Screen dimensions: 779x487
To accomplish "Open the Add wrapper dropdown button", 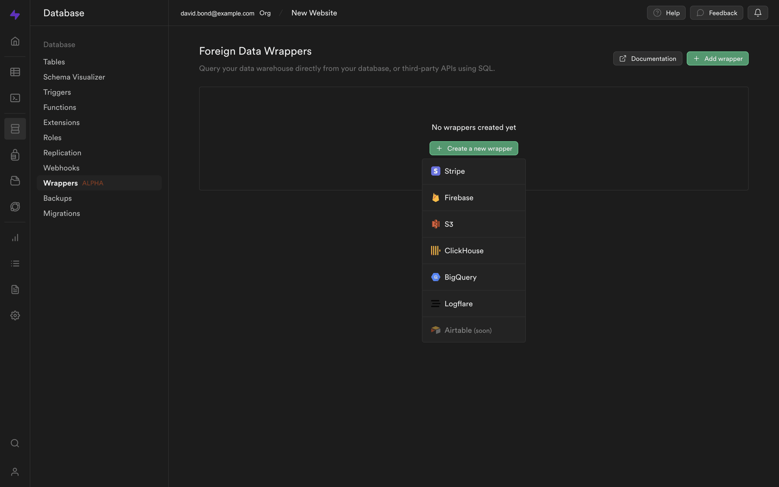I will click(717, 58).
